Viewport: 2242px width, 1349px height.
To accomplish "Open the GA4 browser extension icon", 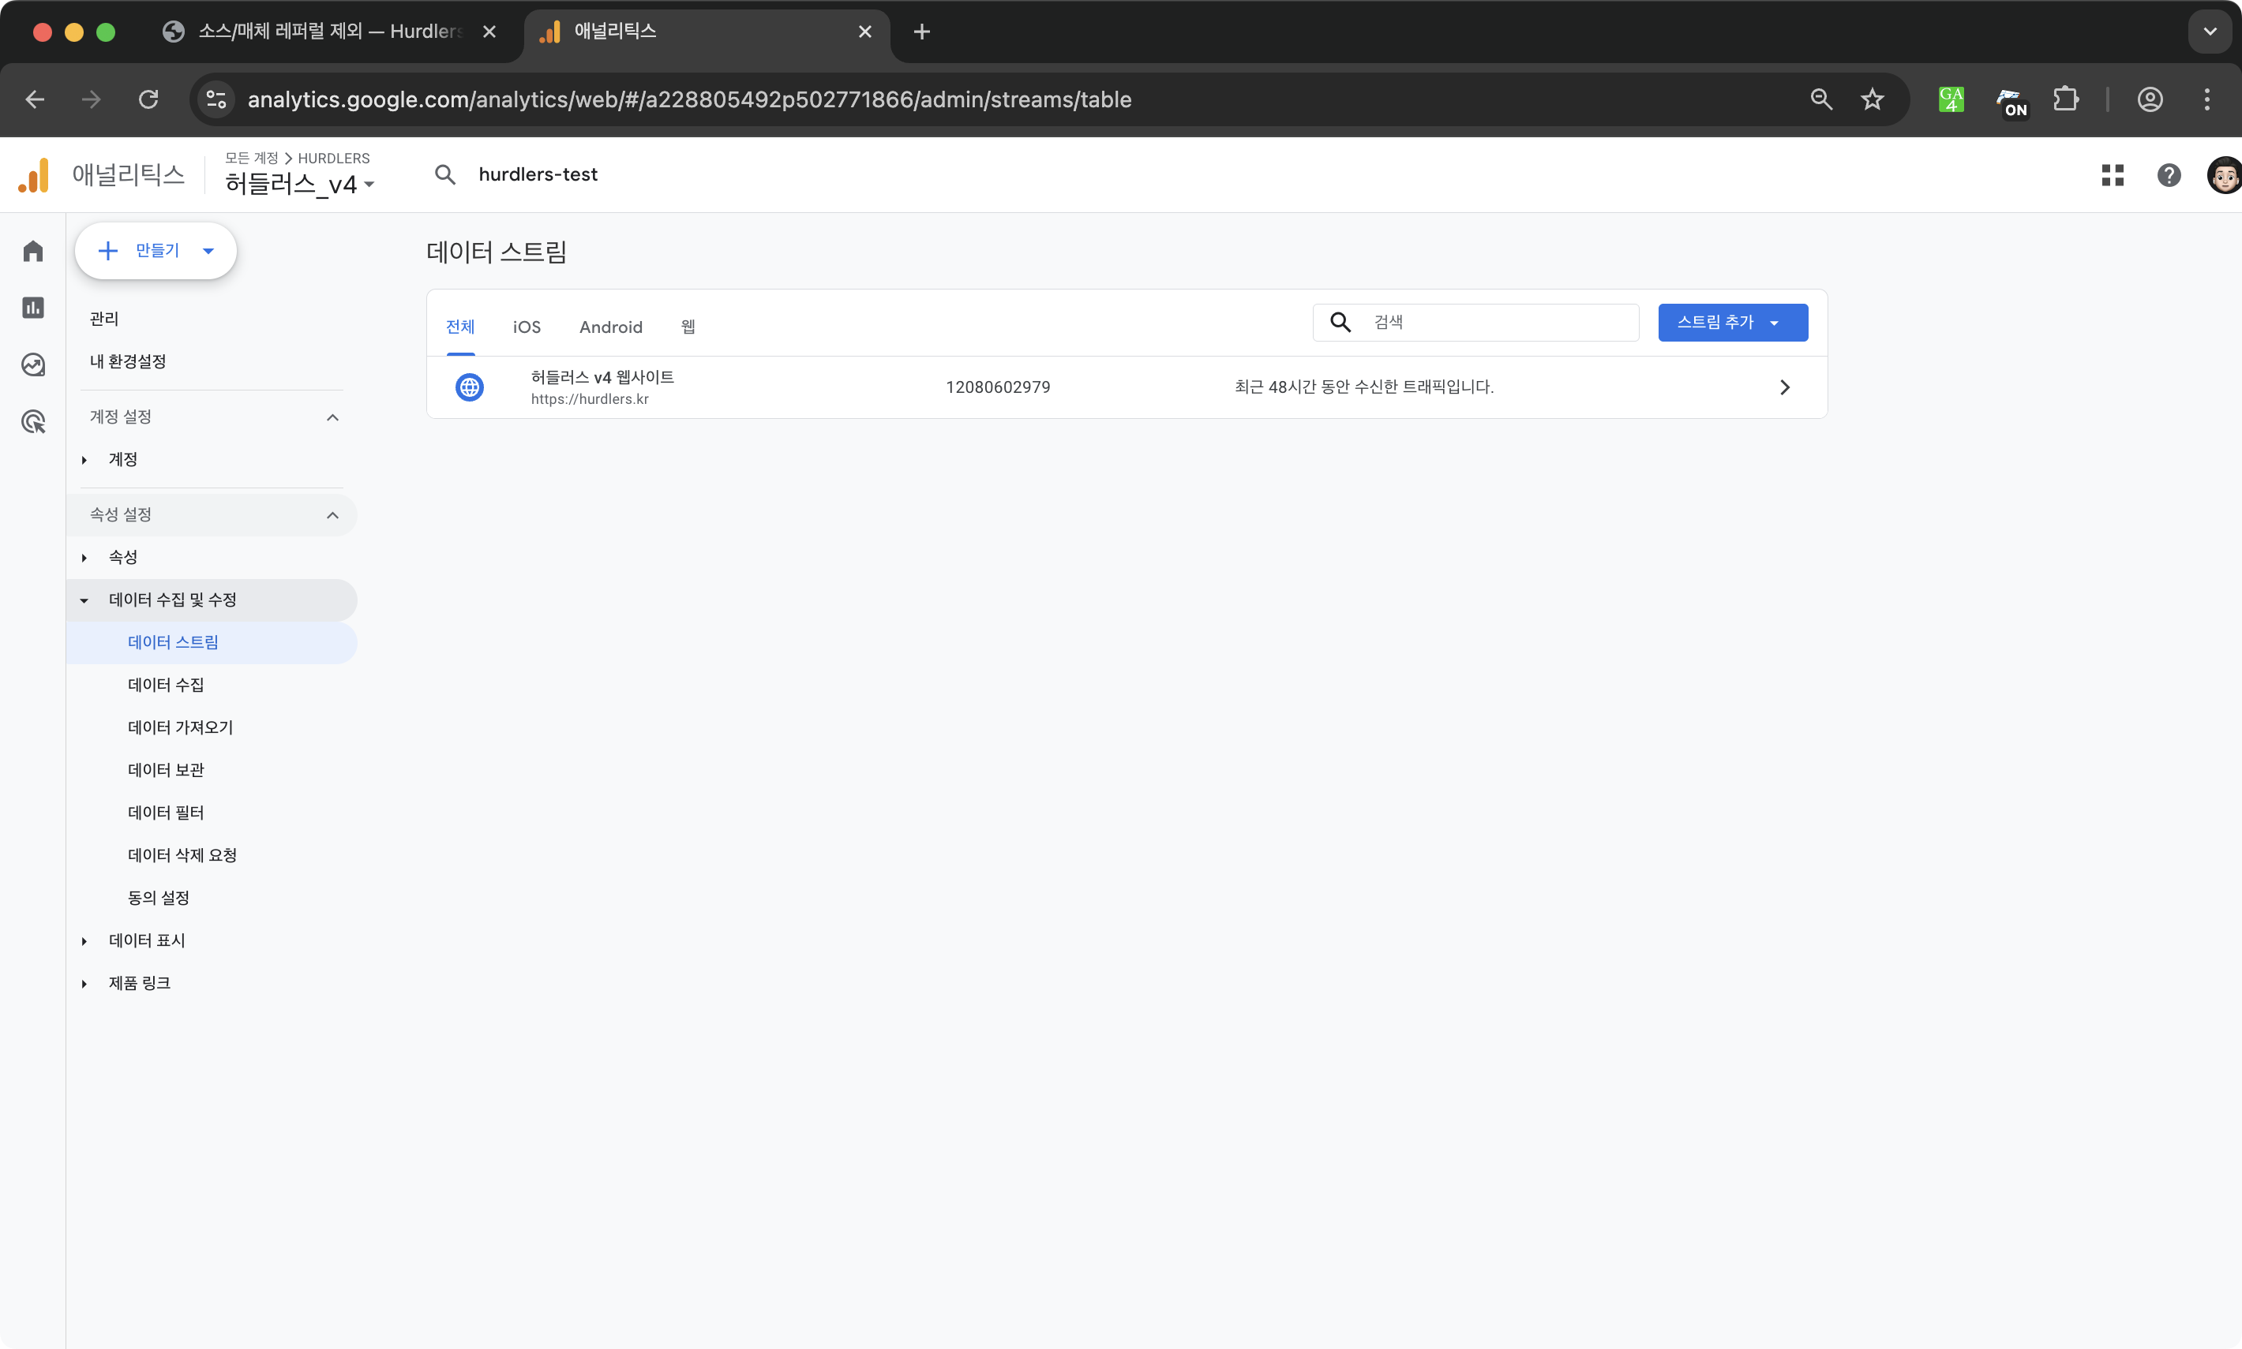I will pos(1951,99).
